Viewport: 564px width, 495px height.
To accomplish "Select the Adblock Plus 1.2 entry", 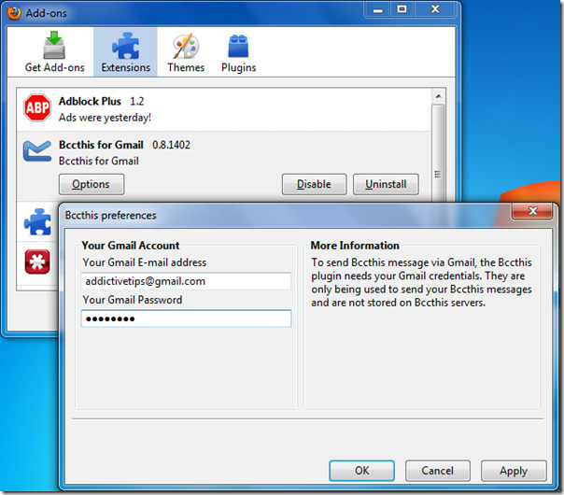I will coord(224,109).
